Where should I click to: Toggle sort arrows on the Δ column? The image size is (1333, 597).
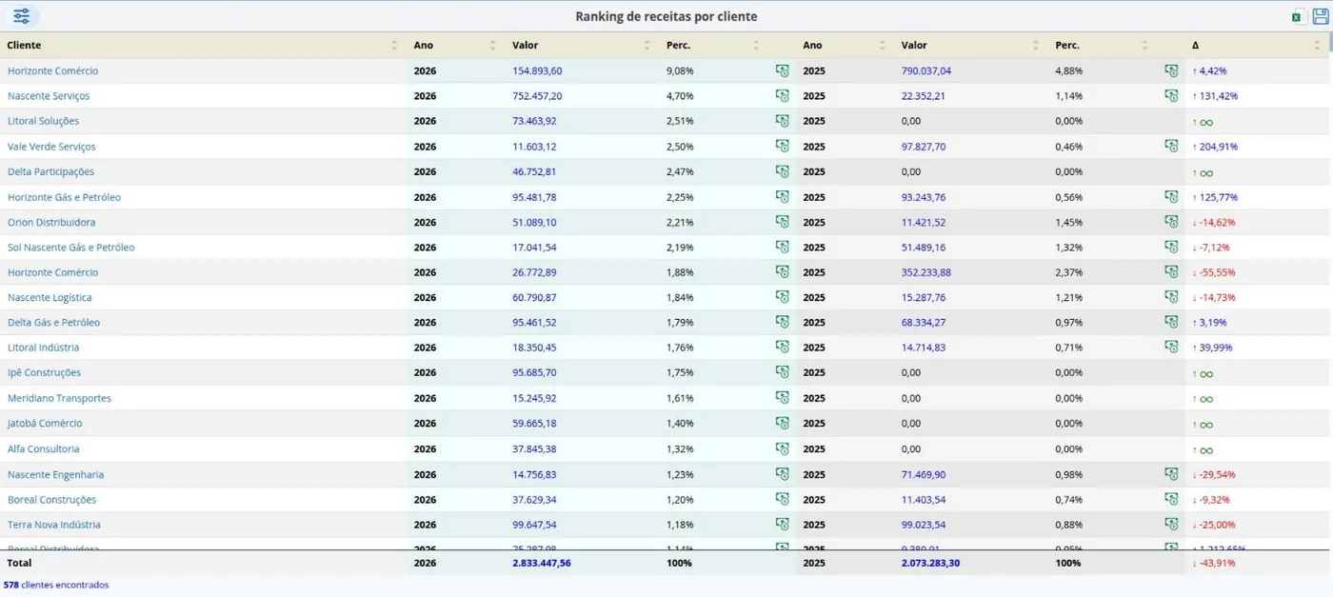(1317, 45)
